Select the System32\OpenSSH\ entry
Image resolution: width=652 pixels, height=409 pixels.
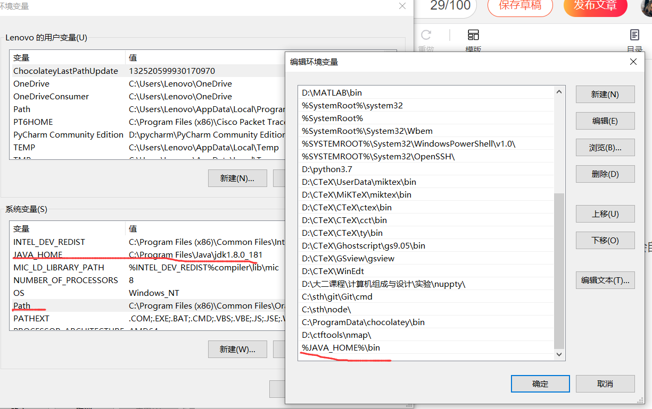(426, 156)
